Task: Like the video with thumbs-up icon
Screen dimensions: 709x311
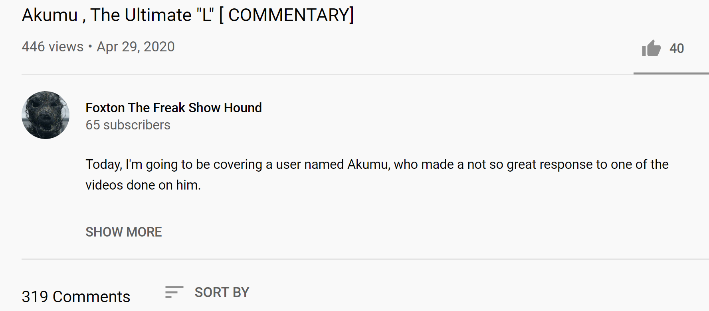Action: coord(651,48)
